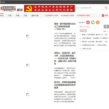Click speaker icon beside 书店处理库存 notice
Screen dimensions: 109x109
pyautogui.click(x=80, y=38)
